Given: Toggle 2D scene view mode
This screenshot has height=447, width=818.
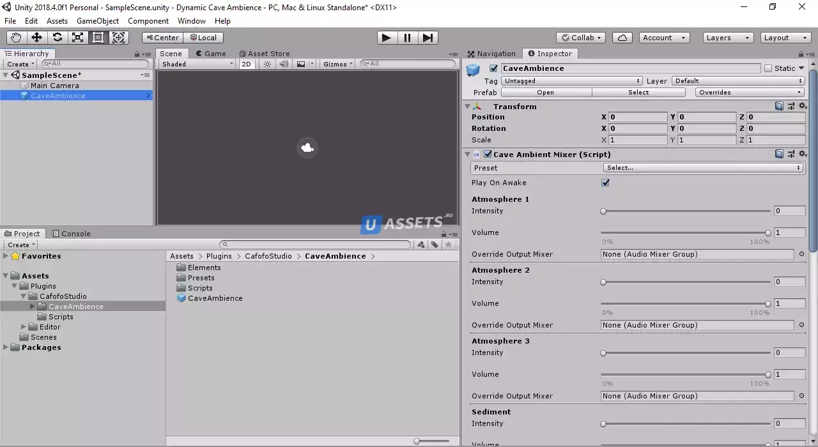Looking at the screenshot, I should pyautogui.click(x=246, y=64).
